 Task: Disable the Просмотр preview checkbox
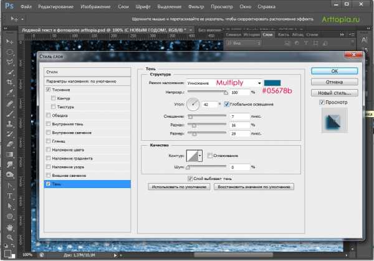[x=322, y=102]
